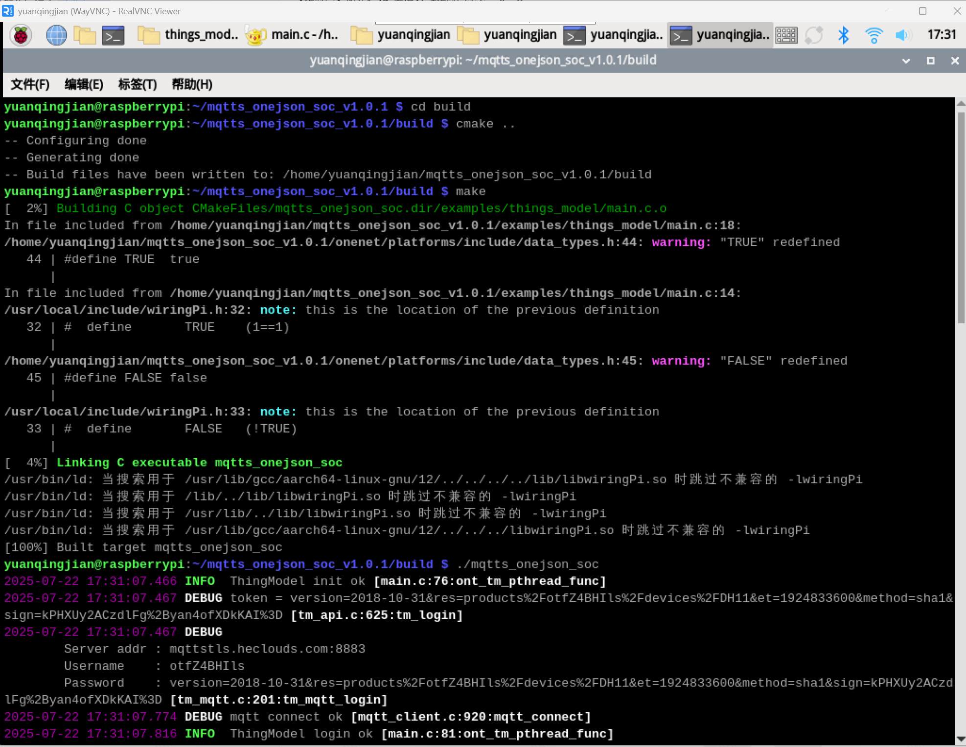Open the file manager folder launcher
966x747 pixels.
click(85, 35)
